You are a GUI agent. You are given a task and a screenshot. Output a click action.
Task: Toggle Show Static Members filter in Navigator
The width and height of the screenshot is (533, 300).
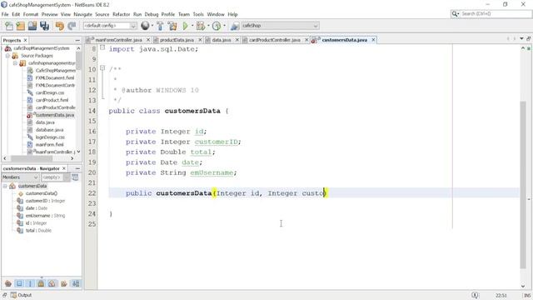[x=30, y=283]
